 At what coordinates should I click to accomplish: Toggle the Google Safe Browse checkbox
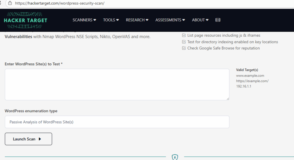184,48
